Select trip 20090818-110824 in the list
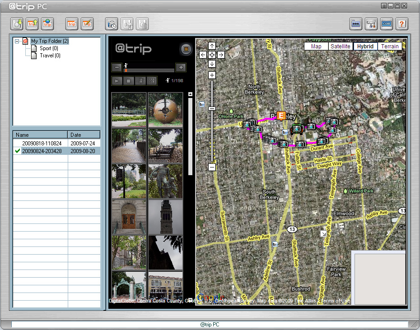420x330 pixels. (42, 143)
